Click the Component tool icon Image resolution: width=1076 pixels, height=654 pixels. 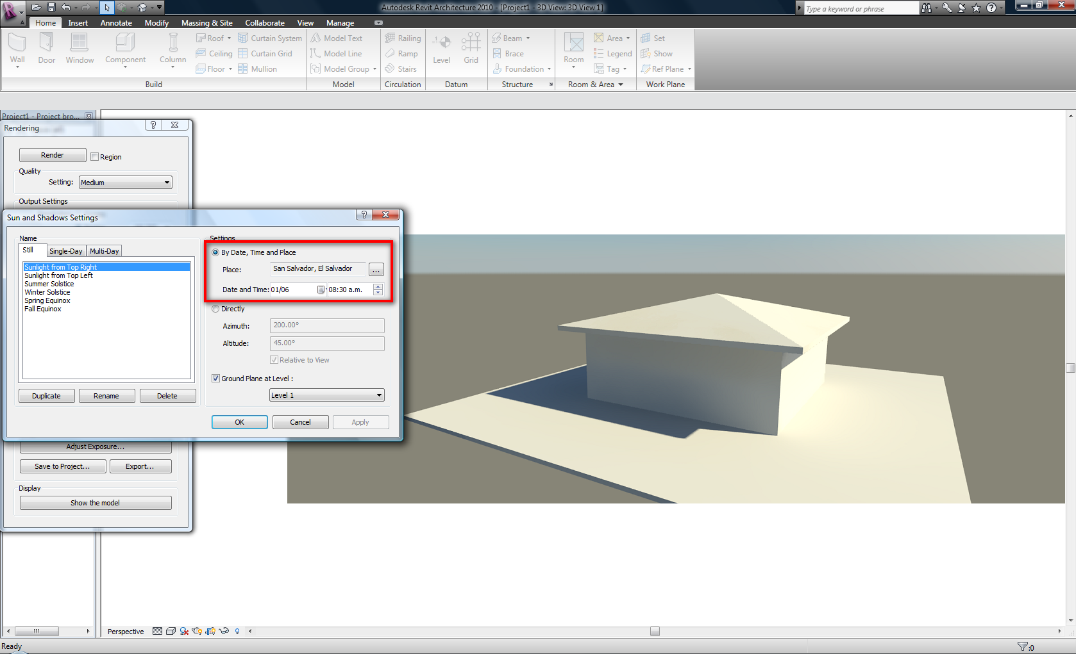point(125,44)
